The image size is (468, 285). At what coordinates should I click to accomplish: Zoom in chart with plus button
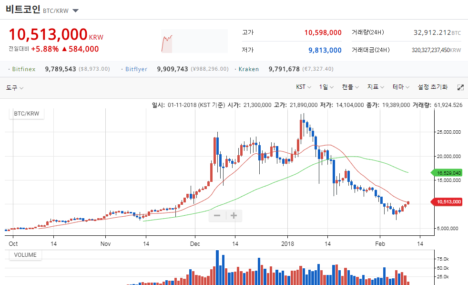[x=234, y=216]
